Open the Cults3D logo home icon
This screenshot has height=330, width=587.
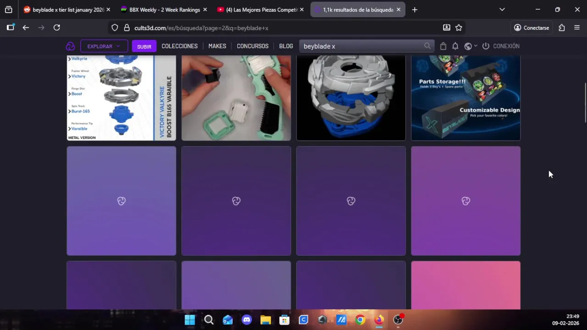pos(70,46)
